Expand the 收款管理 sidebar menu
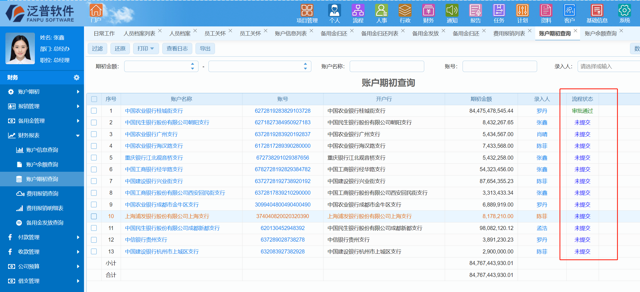Image resolution: width=640 pixels, height=292 pixels. point(42,252)
